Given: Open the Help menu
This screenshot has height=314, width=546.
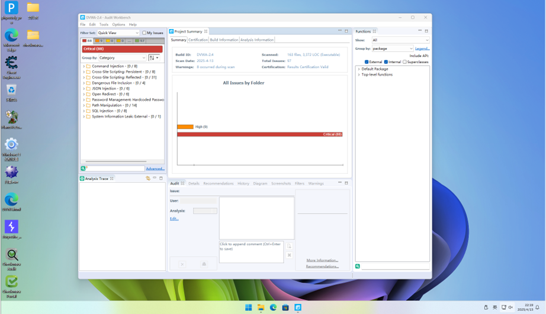Looking at the screenshot, I should click(133, 25).
